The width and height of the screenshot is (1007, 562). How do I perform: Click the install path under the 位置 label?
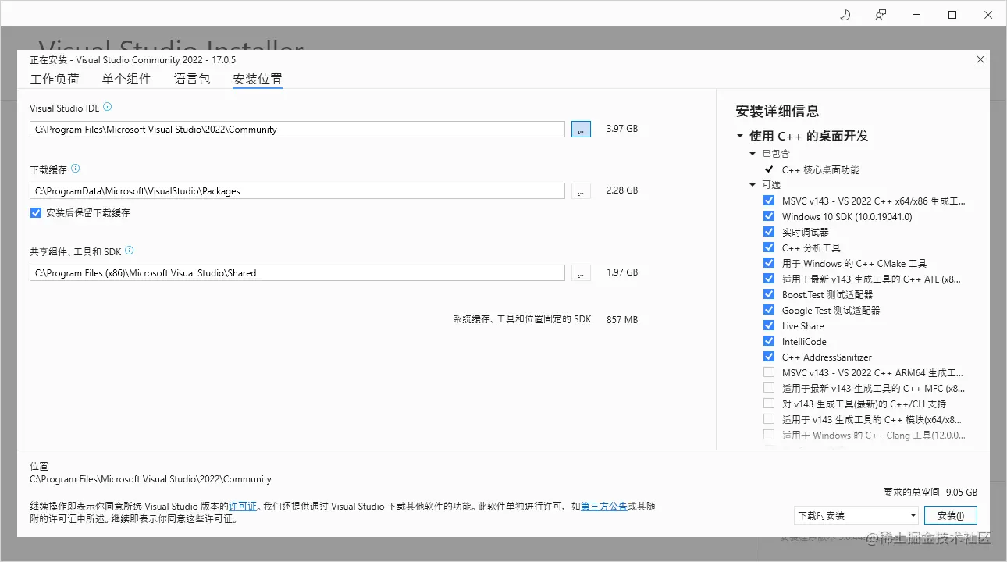pos(151,479)
